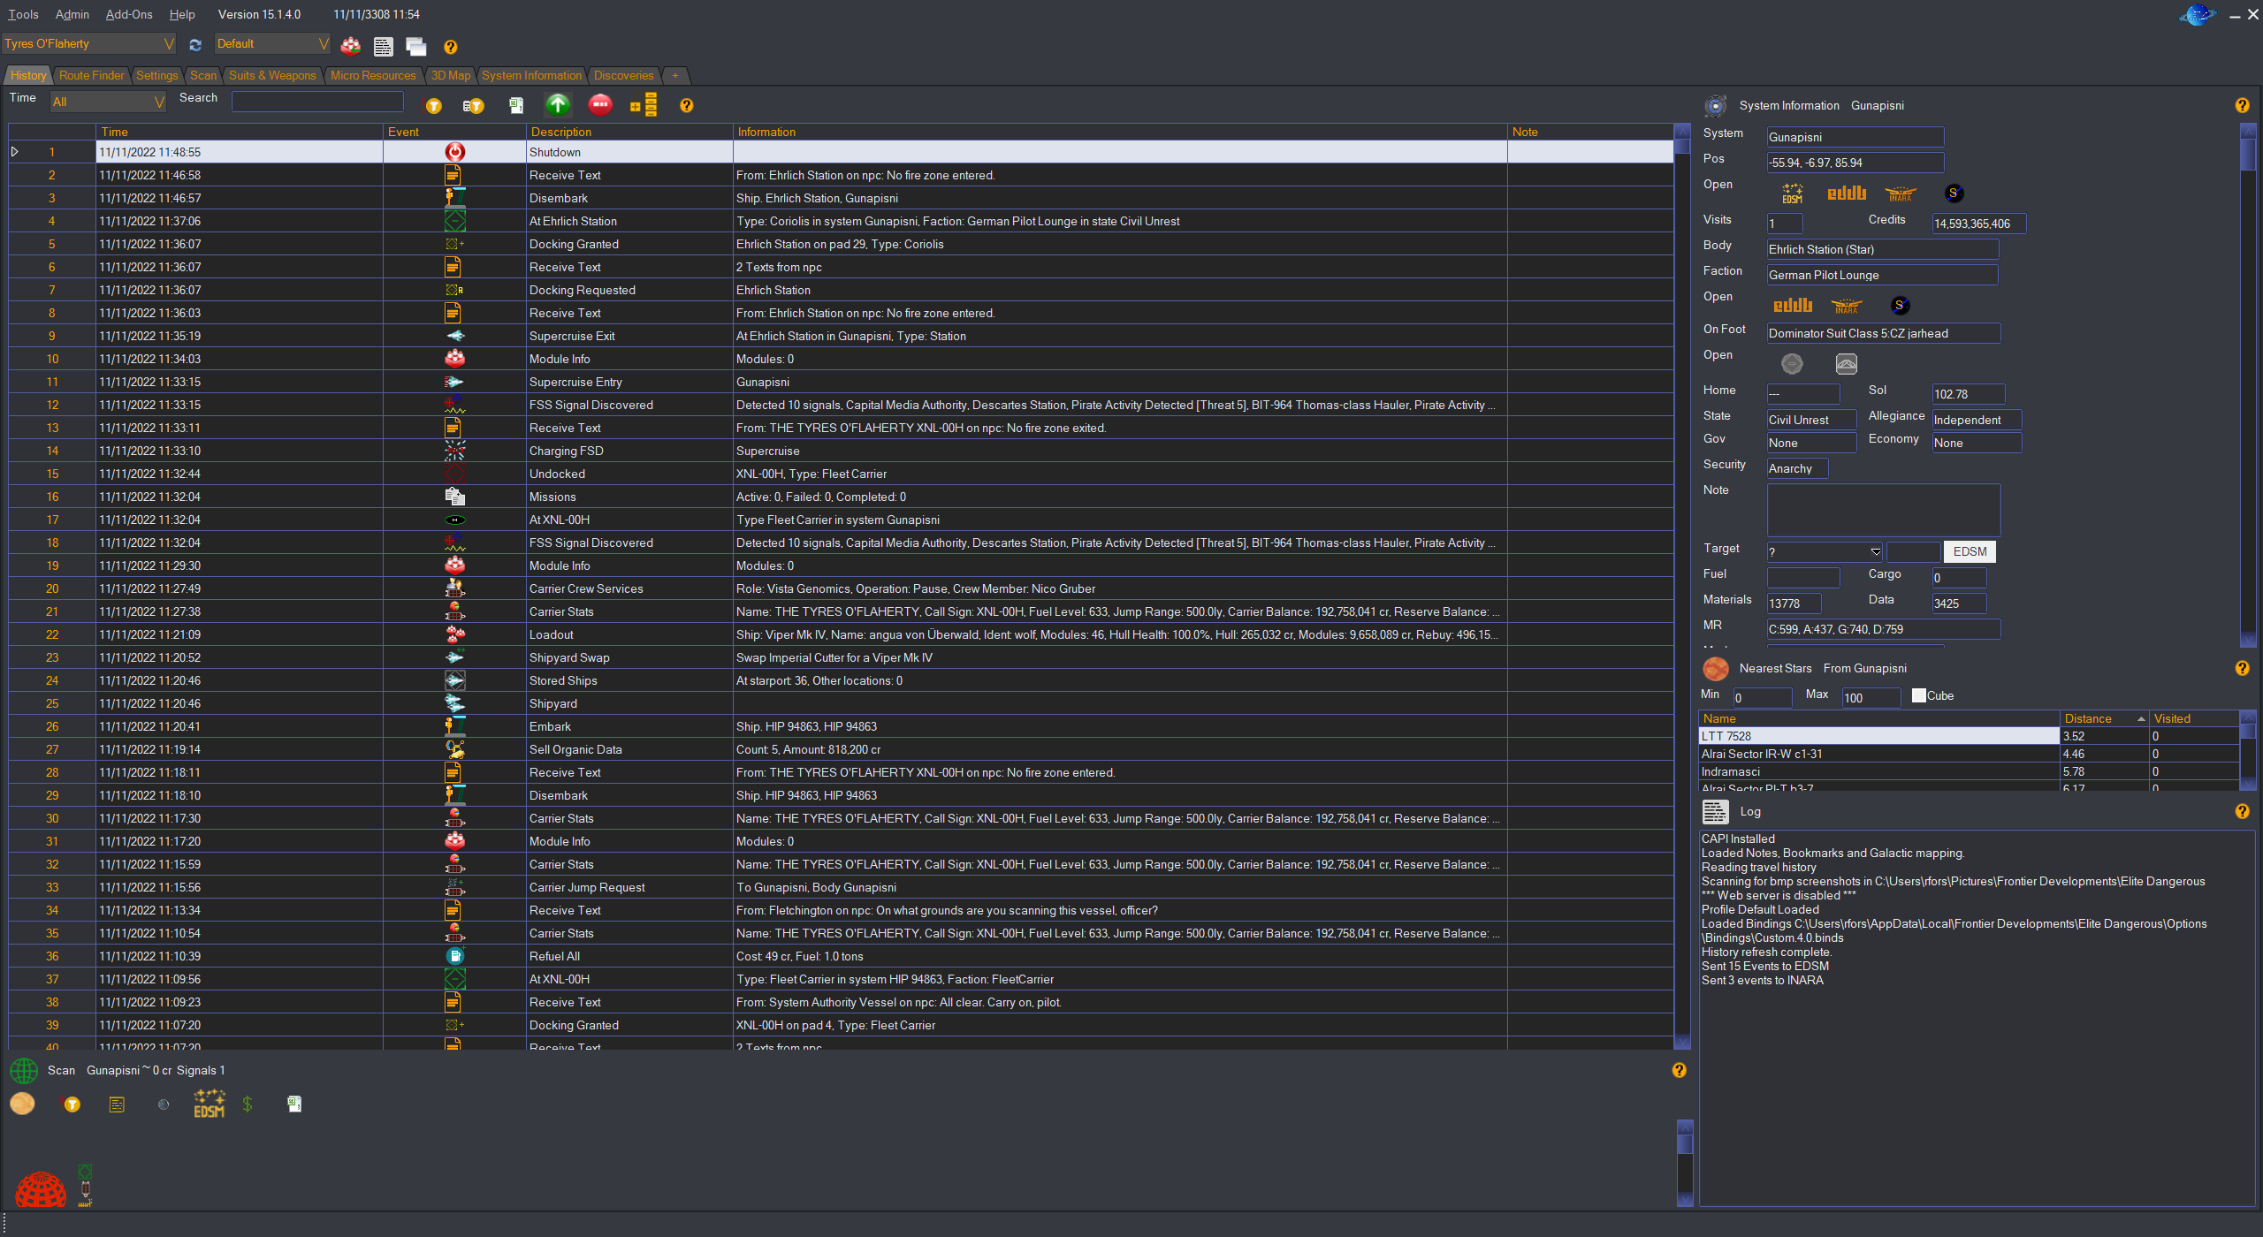Click the green dollar value icon in Scan panel
This screenshot has height=1237, width=2263.
[x=248, y=1104]
